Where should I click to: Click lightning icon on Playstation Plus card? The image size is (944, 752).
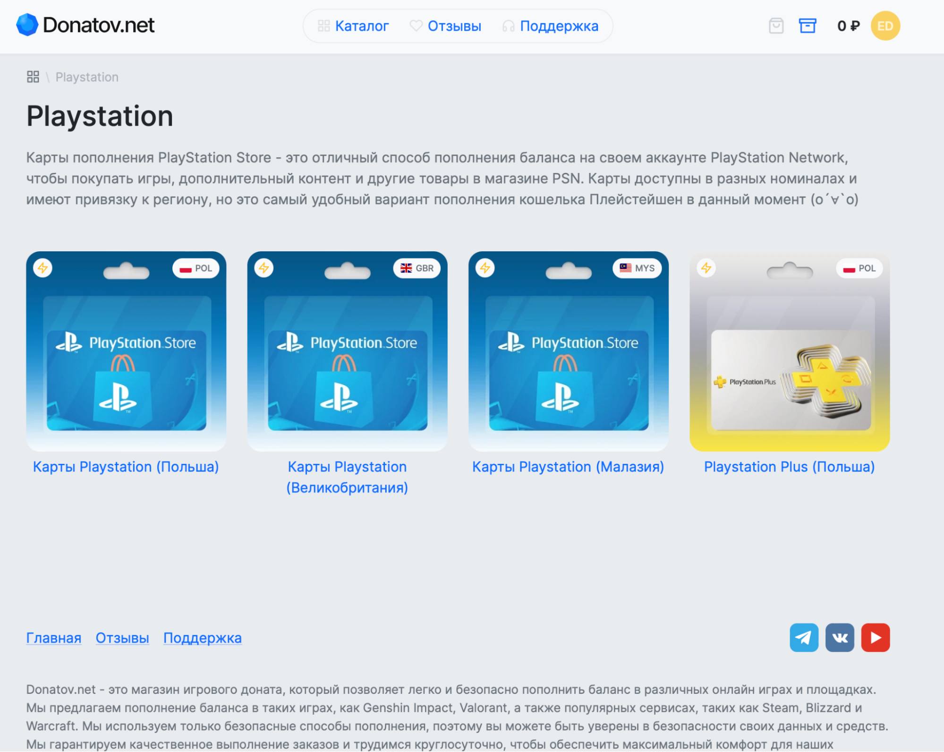point(706,268)
